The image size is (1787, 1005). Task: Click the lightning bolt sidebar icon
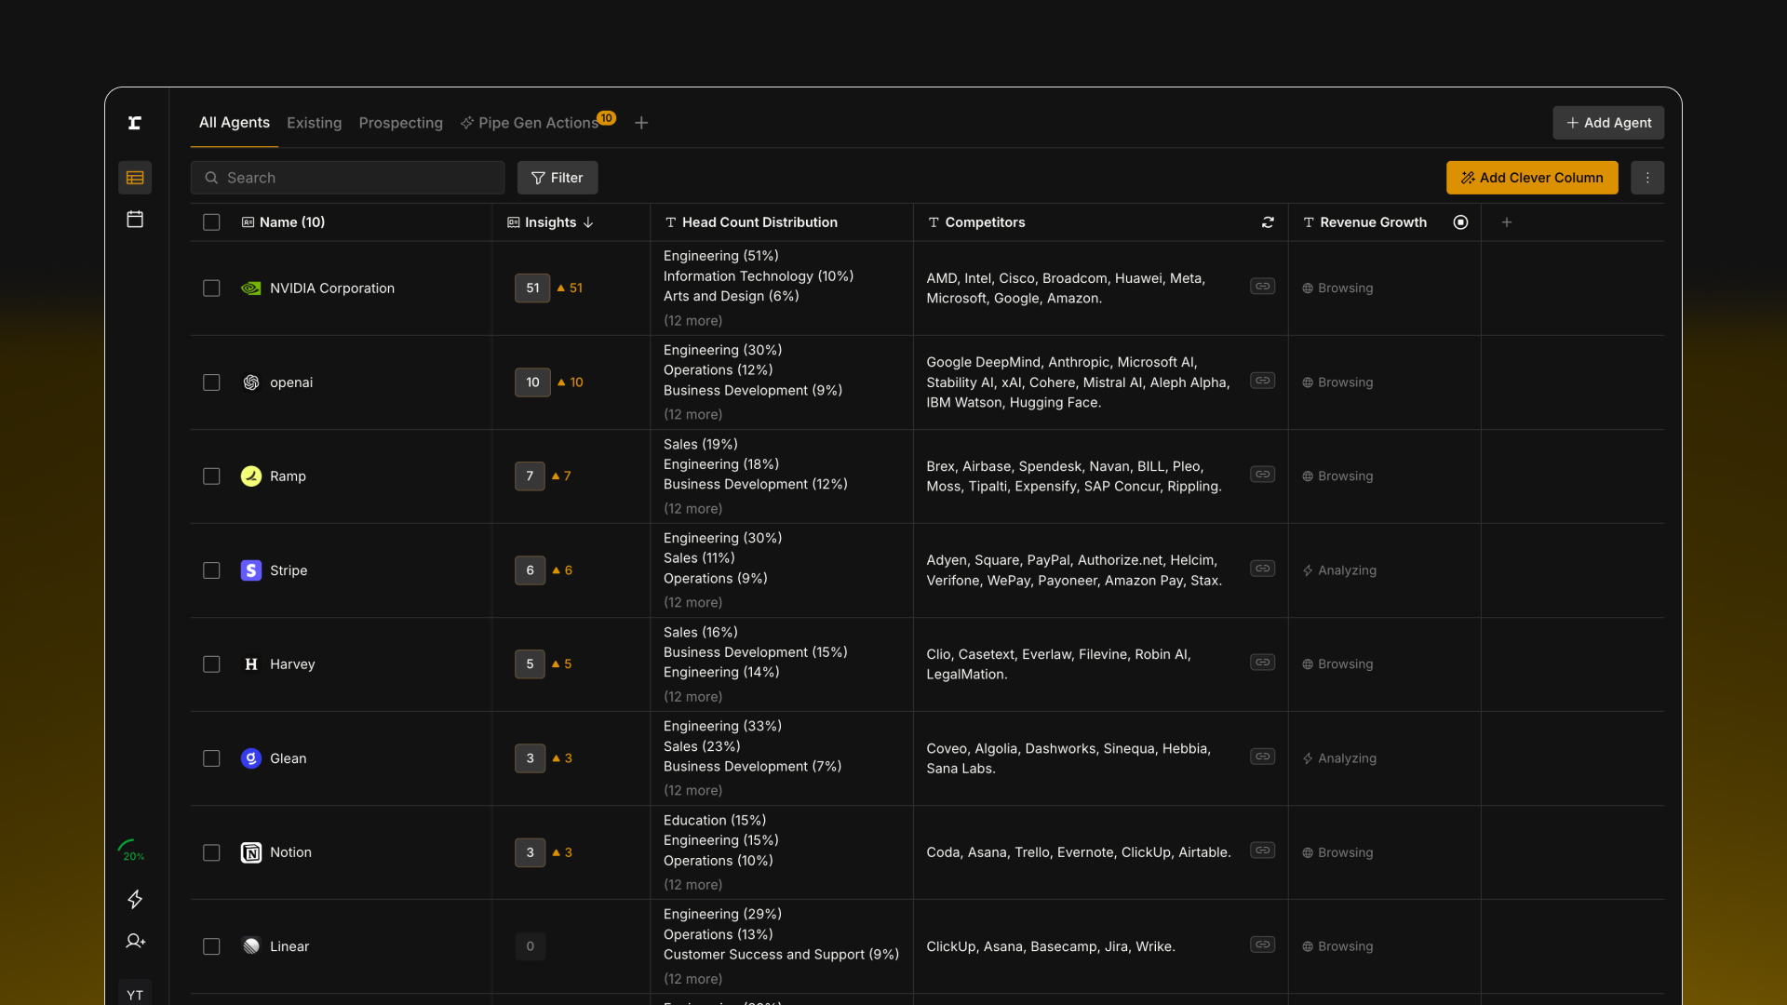pos(135,899)
